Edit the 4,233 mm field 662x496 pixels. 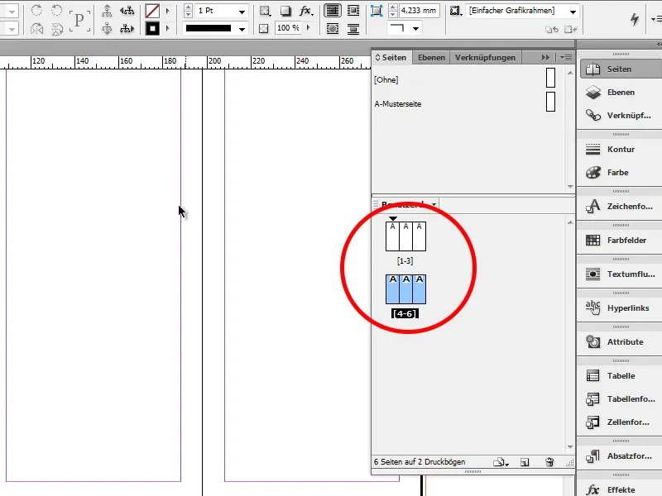point(419,11)
